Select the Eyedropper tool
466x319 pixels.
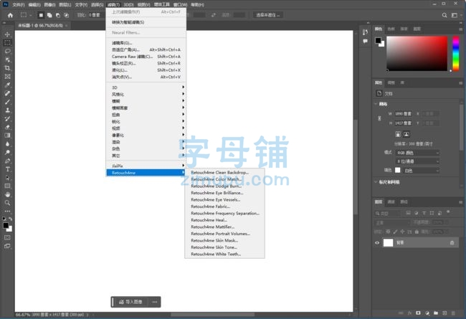point(7,85)
